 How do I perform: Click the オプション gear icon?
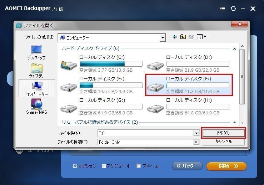point(75,166)
